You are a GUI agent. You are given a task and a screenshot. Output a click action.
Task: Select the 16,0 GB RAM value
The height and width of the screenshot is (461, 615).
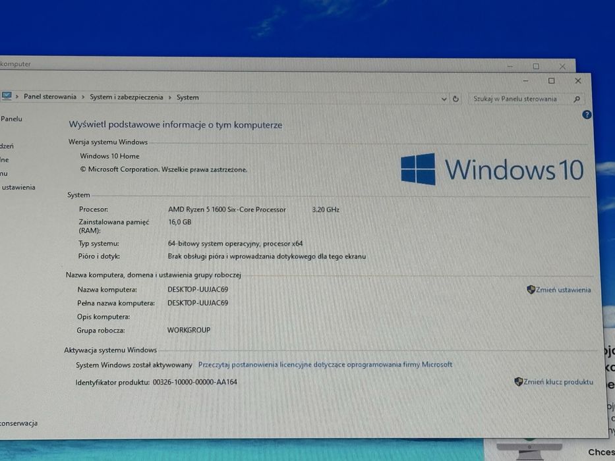click(180, 223)
